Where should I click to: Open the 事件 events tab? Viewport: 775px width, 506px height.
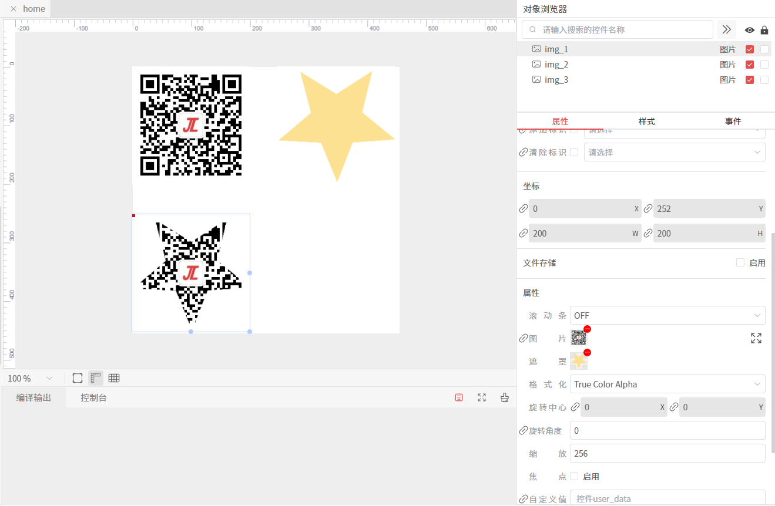733,121
